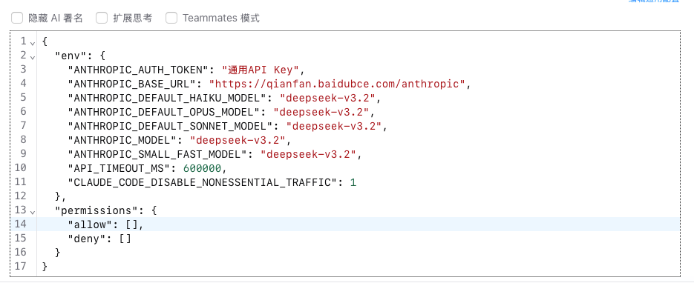Click the "ANTHROPIC_AUTH_TOKEN" key
Image resolution: width=694 pixels, height=283 pixels.
(x=138, y=70)
